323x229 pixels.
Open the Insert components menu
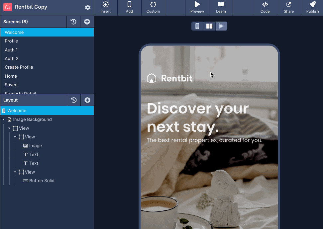tap(105, 8)
